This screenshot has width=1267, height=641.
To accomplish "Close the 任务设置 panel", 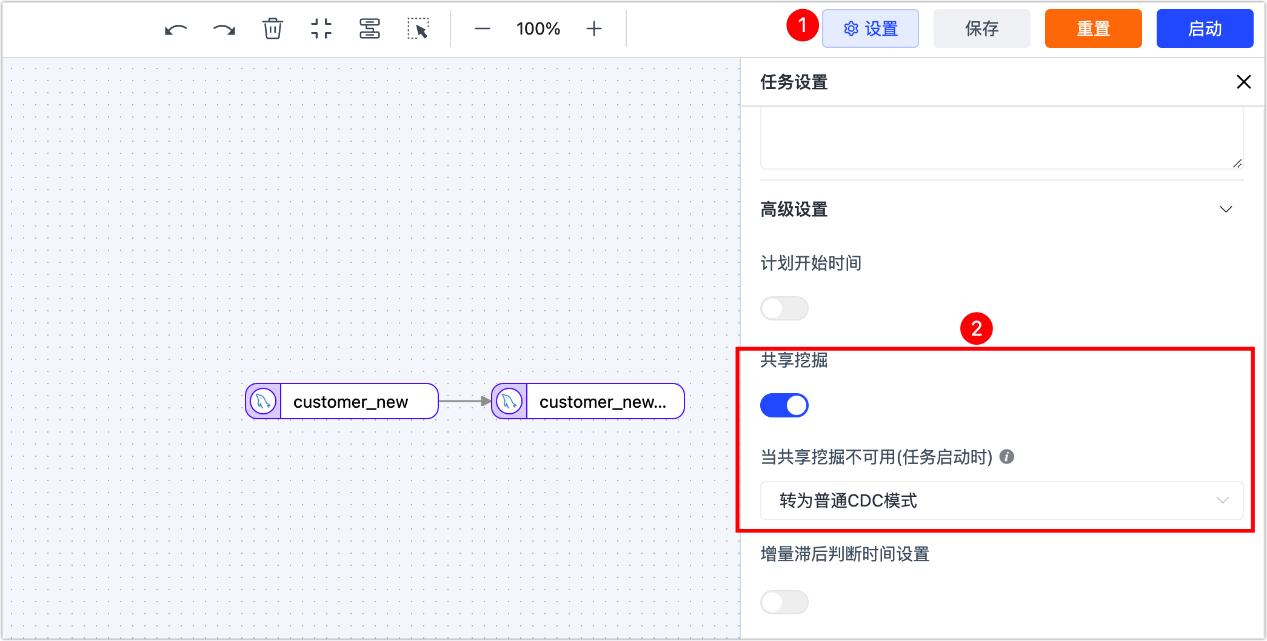I will coord(1243,82).
